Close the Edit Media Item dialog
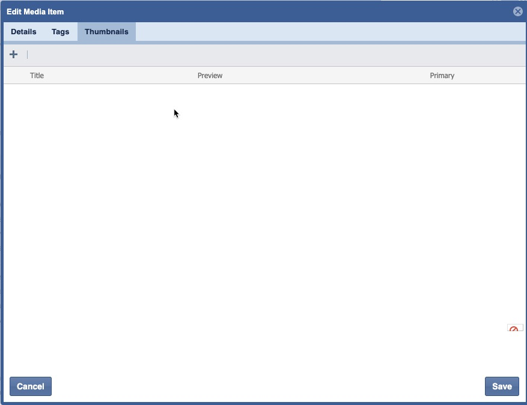 coord(517,11)
